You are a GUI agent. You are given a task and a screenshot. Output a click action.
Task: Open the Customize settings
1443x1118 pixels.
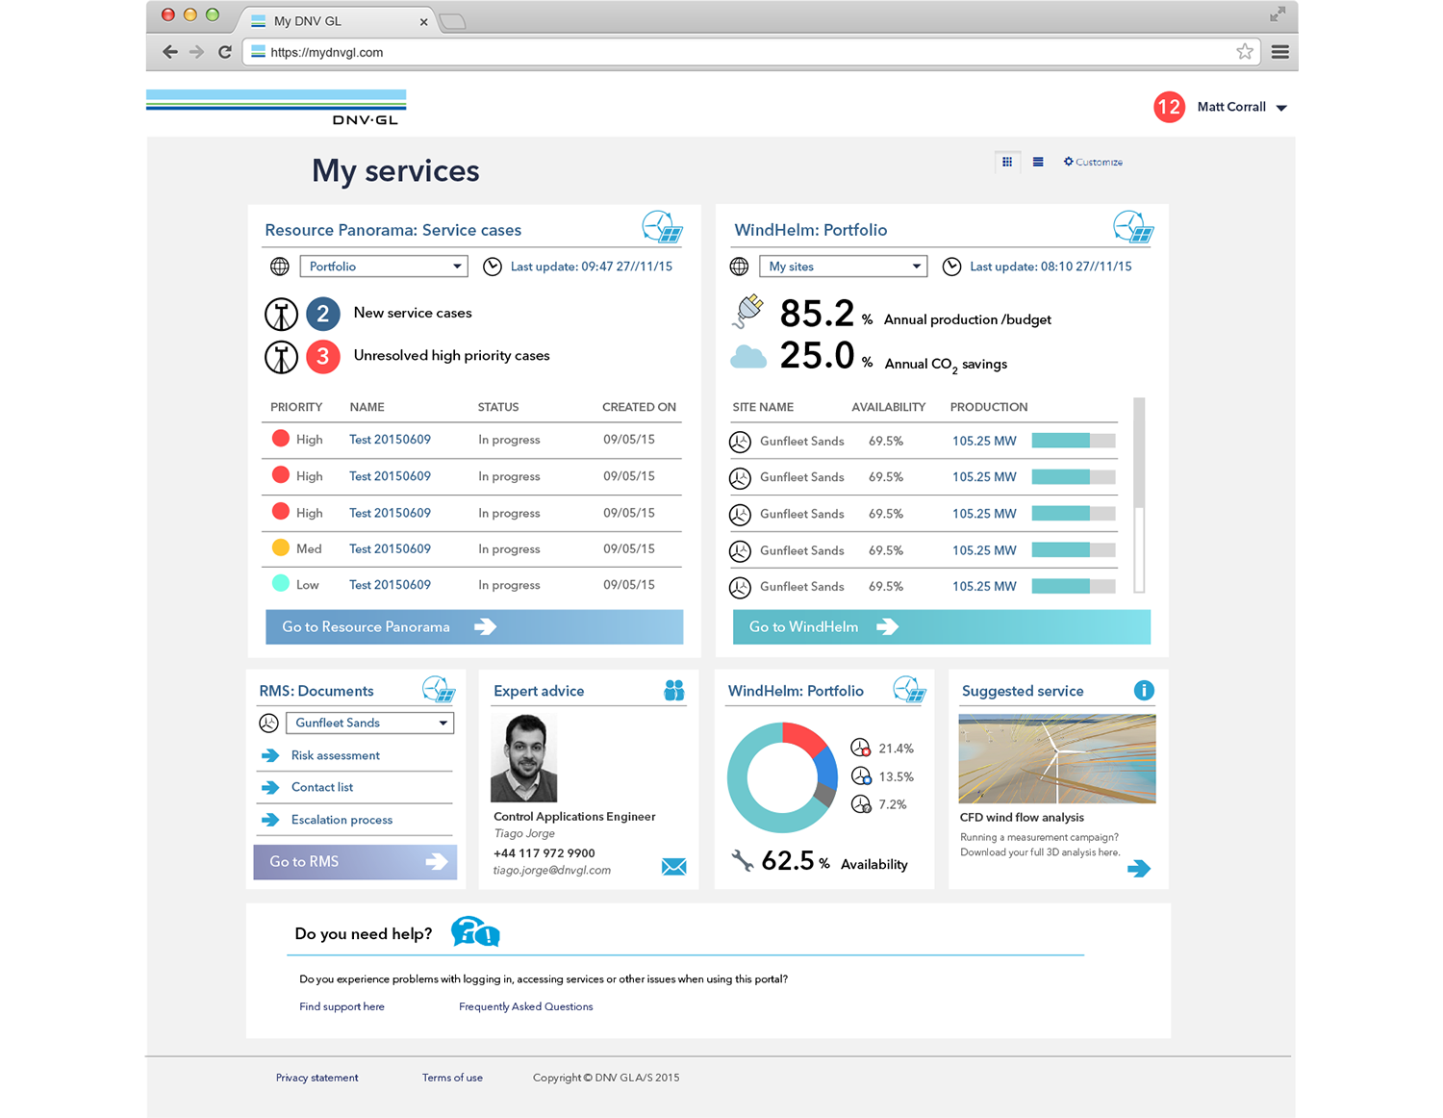1093,162
